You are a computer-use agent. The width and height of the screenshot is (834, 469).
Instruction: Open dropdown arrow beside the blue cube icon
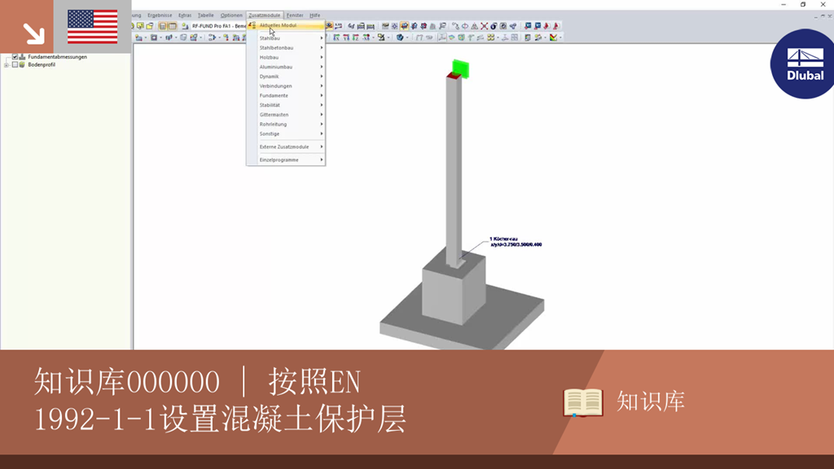tap(407, 37)
